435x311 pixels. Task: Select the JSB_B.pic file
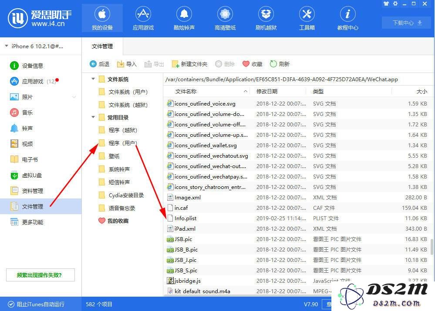point(297,250)
